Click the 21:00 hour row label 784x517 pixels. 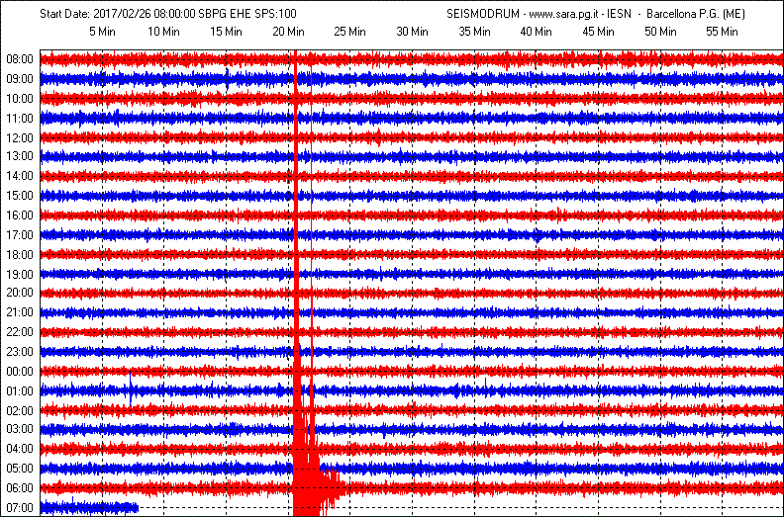[x=20, y=312]
